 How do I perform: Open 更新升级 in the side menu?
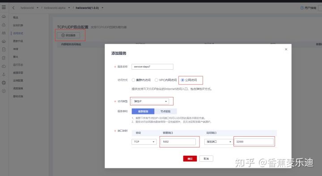tap(18, 41)
